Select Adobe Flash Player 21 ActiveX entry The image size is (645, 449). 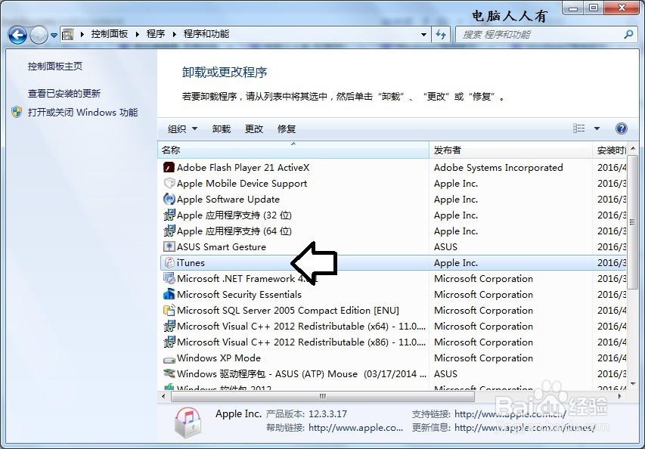[x=243, y=167]
